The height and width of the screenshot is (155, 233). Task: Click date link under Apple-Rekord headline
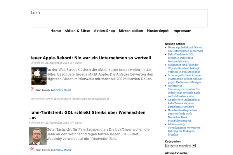pyautogui.click(x=57, y=63)
